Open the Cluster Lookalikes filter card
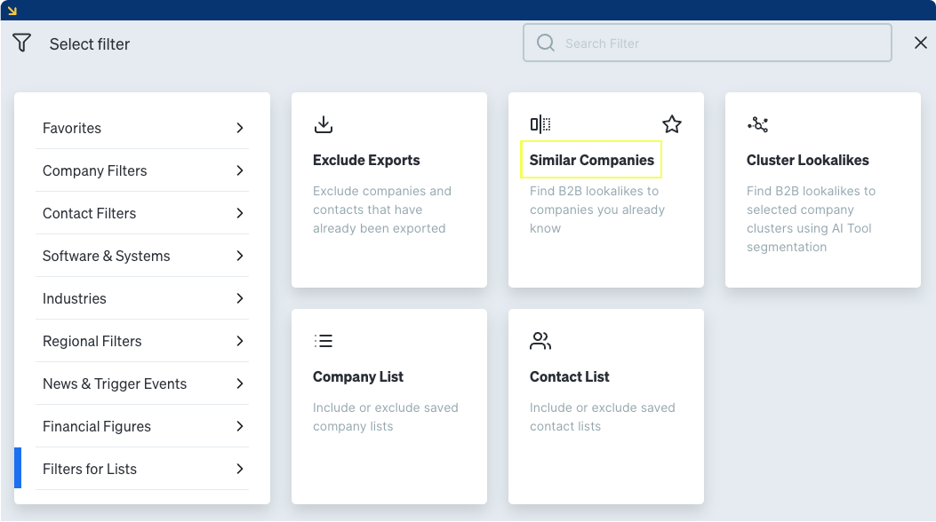The height and width of the screenshot is (522, 936). click(822, 189)
